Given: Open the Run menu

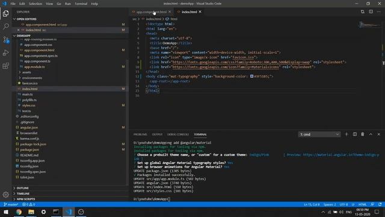Looking at the screenshot, I should pyautogui.click(x=68, y=4).
